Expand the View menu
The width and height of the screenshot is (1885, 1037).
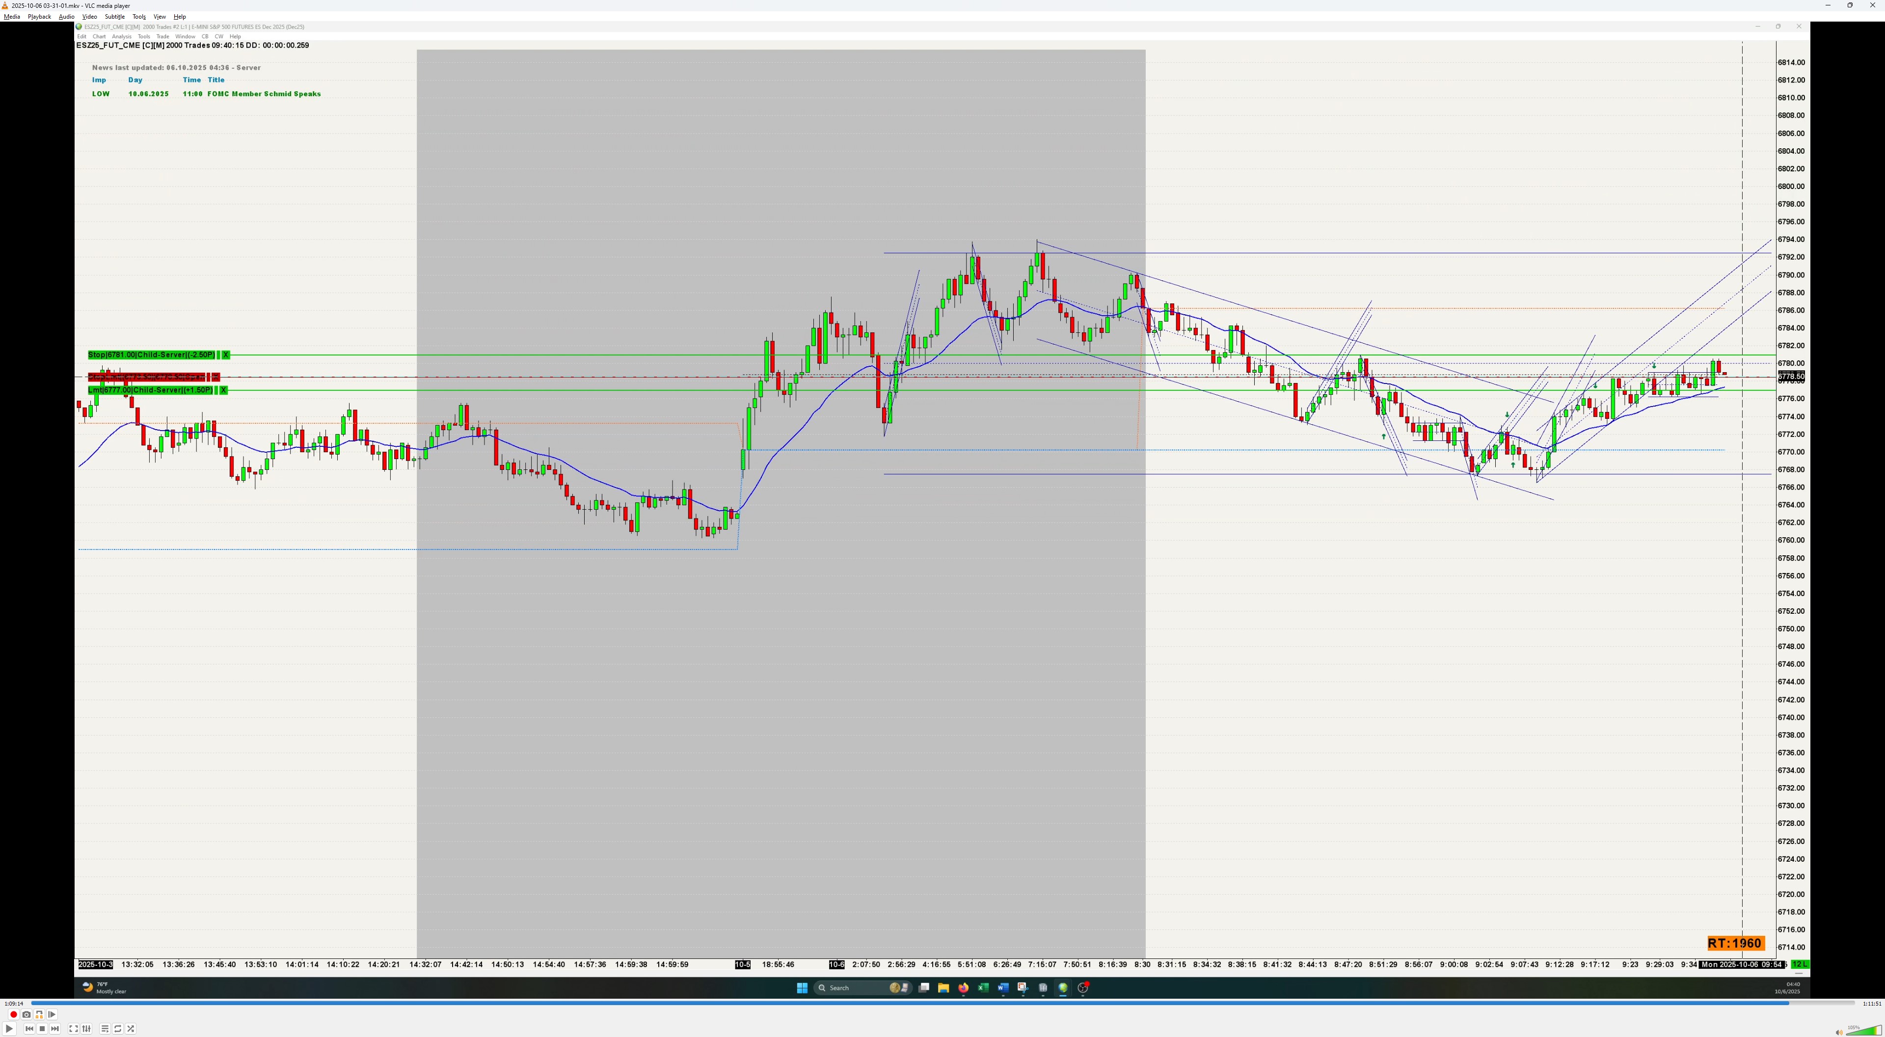tap(159, 16)
